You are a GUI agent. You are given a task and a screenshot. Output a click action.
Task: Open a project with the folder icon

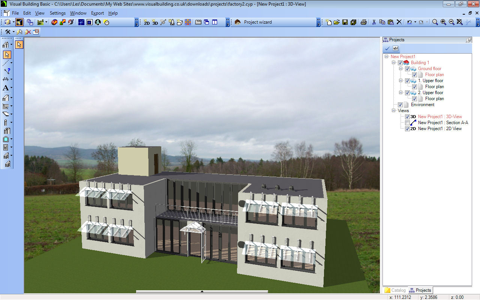(337, 22)
